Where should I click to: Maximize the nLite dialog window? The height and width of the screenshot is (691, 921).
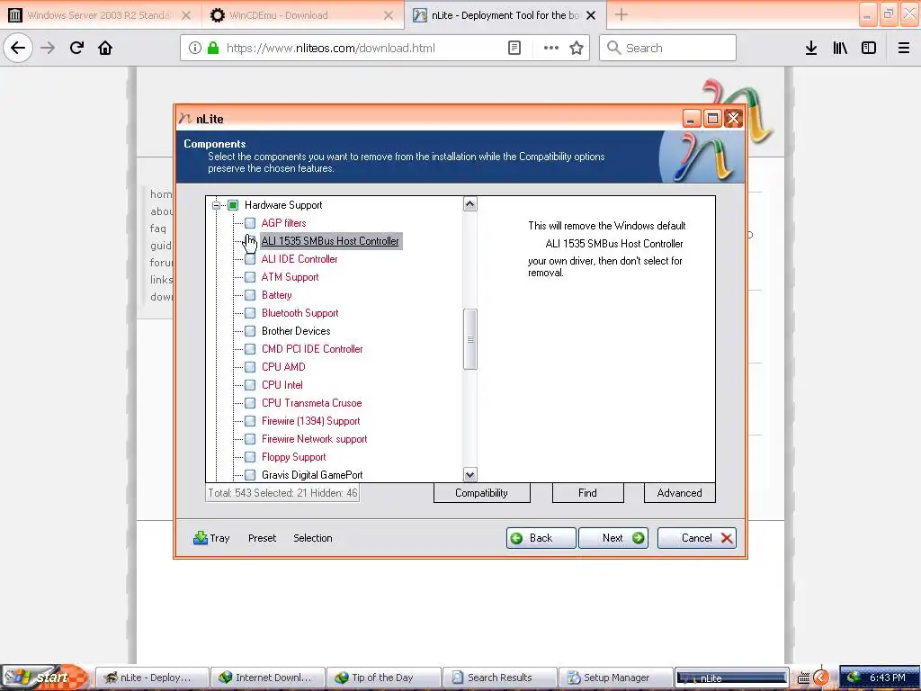pos(712,119)
